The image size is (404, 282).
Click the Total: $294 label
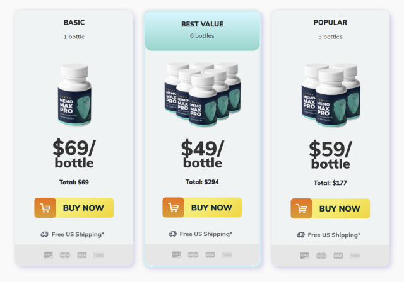click(x=202, y=182)
